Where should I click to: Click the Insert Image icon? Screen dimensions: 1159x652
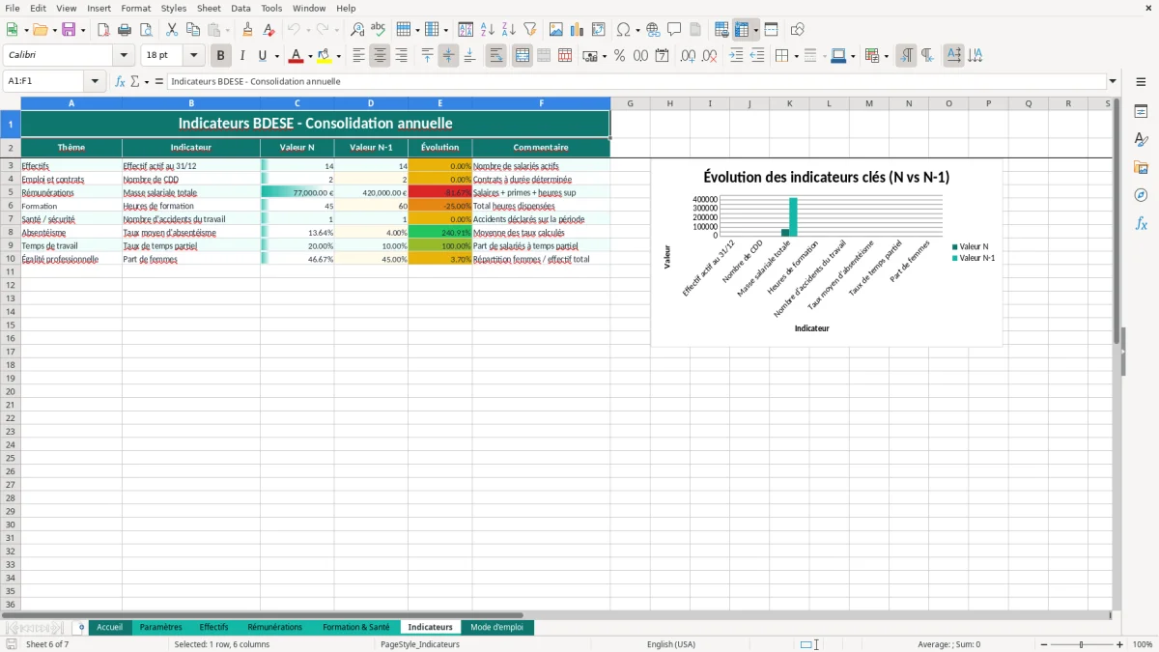click(x=556, y=30)
